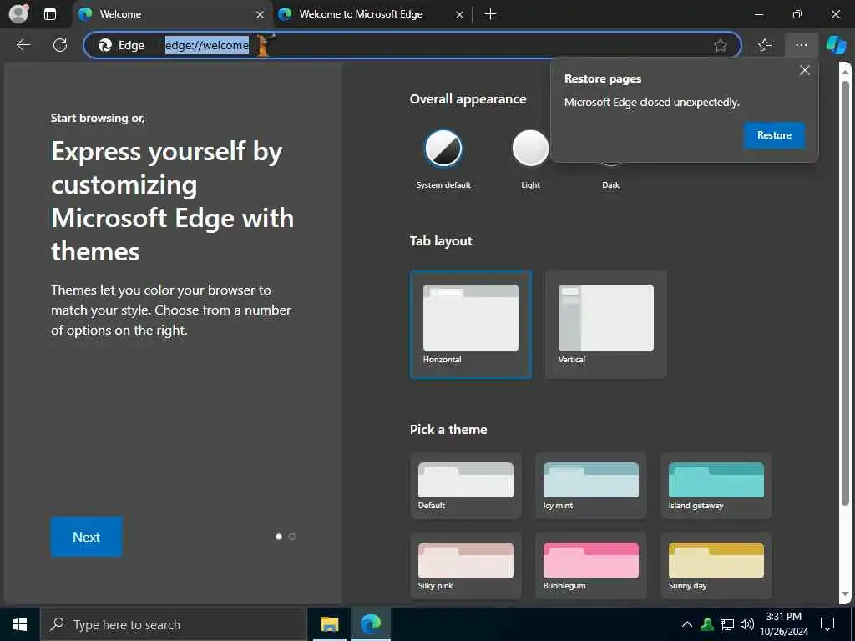Click Microsoft Edge taskbar icon

(x=371, y=624)
